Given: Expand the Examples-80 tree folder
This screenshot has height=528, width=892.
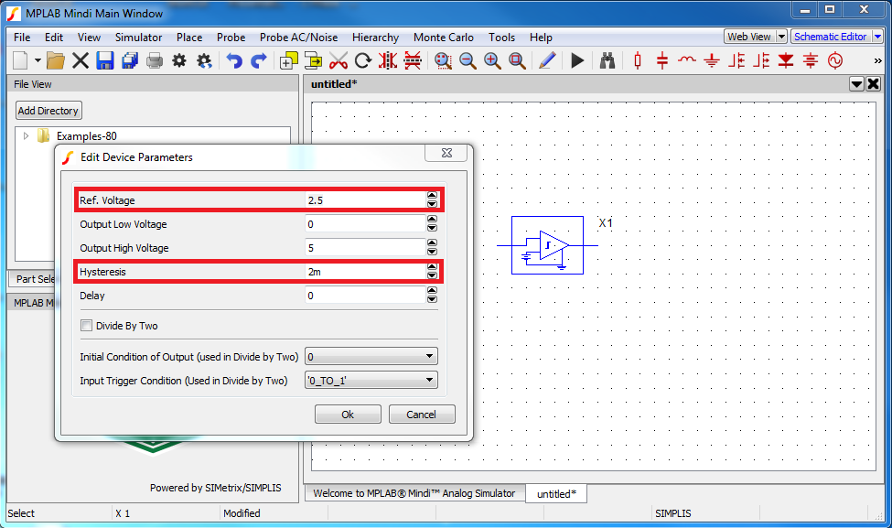Looking at the screenshot, I should (x=27, y=136).
